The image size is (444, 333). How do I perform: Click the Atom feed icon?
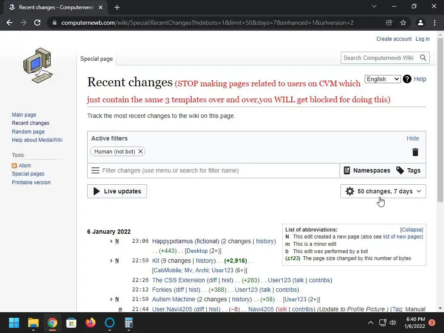(x=14, y=166)
